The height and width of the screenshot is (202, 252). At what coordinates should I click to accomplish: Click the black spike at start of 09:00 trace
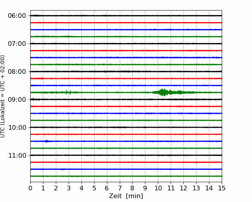pos(33,99)
